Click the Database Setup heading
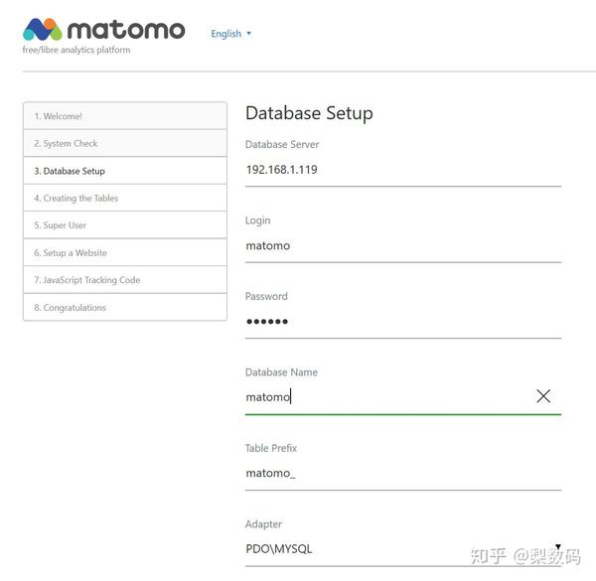The image size is (596, 581). [309, 113]
